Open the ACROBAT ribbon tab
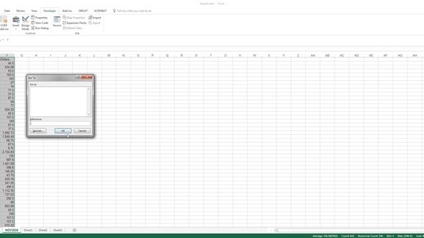 (x=100, y=11)
